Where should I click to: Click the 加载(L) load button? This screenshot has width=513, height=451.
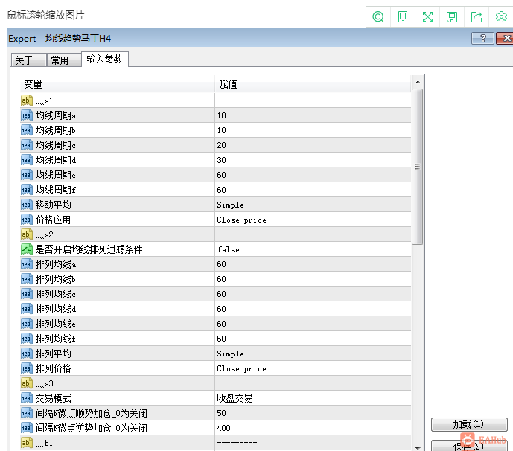pyautogui.click(x=469, y=424)
